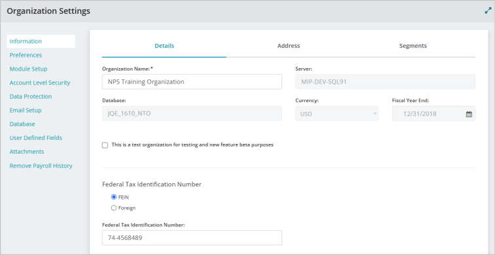The image size is (495, 255).
Task: Click the Federal Tax Identification Number field
Action: pos(192,237)
